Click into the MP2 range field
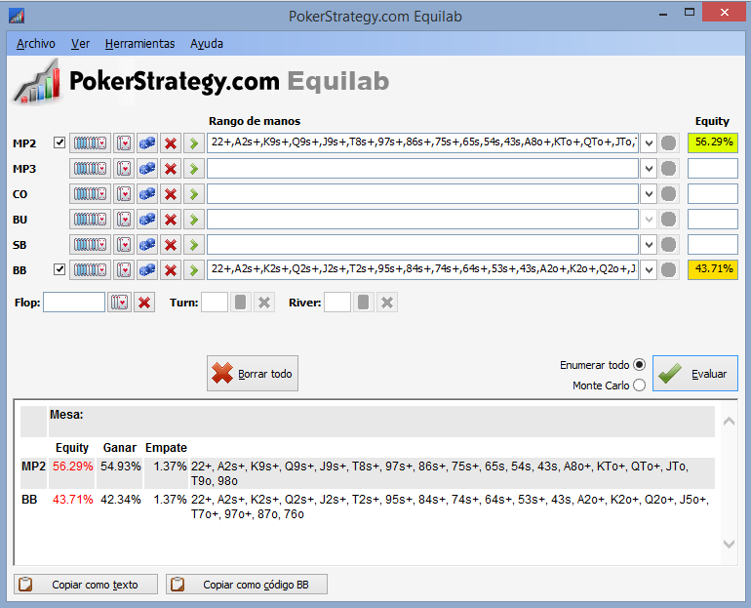The width and height of the screenshot is (751, 608). tap(422, 142)
